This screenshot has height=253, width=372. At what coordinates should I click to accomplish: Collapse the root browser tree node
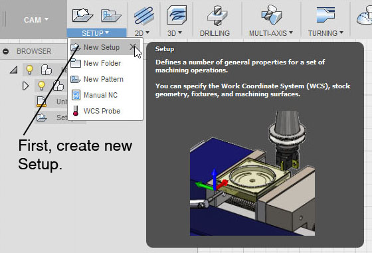click(14, 70)
